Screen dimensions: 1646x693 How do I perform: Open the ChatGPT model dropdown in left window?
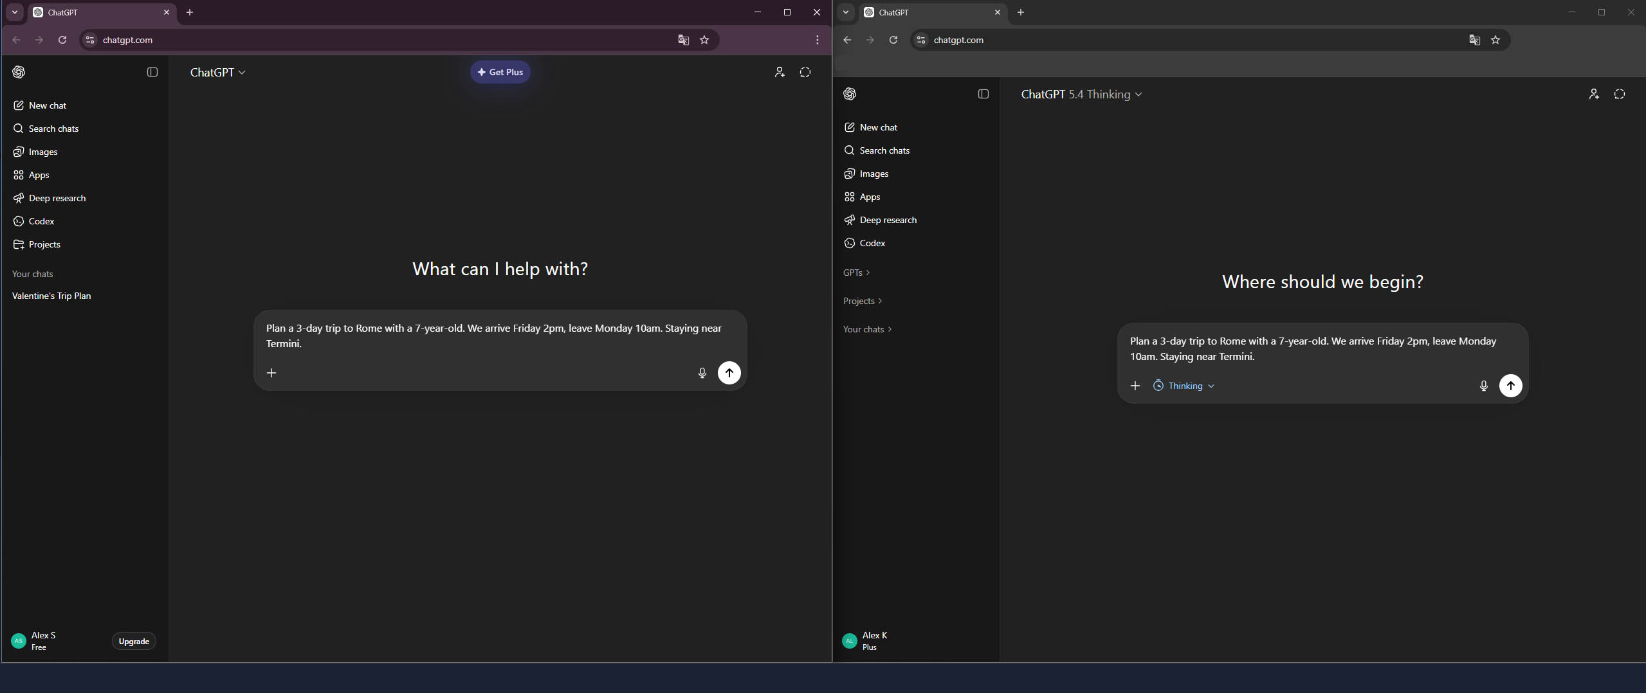217,73
